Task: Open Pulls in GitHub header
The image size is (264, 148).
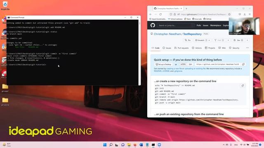Action: [199, 25]
